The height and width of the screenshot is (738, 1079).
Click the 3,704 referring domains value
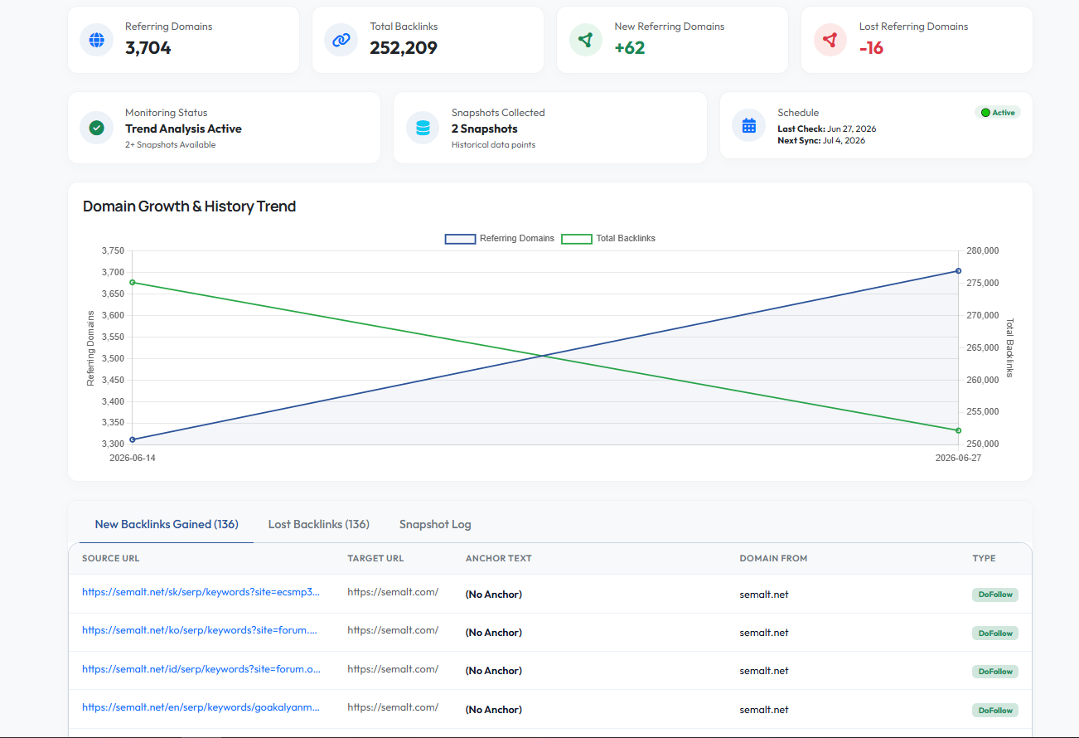(x=148, y=48)
